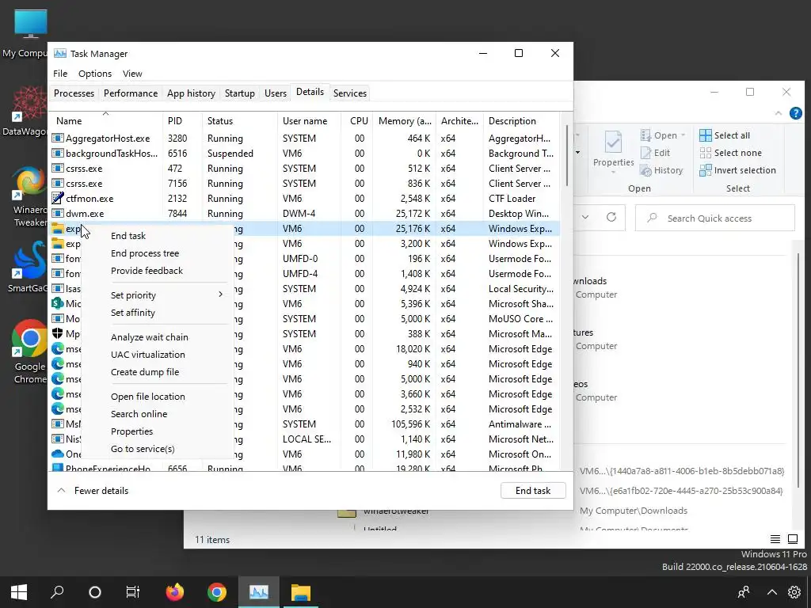The image size is (811, 608).
Task: Collapse the Explorer ribbon chevron
Action: 779,113
